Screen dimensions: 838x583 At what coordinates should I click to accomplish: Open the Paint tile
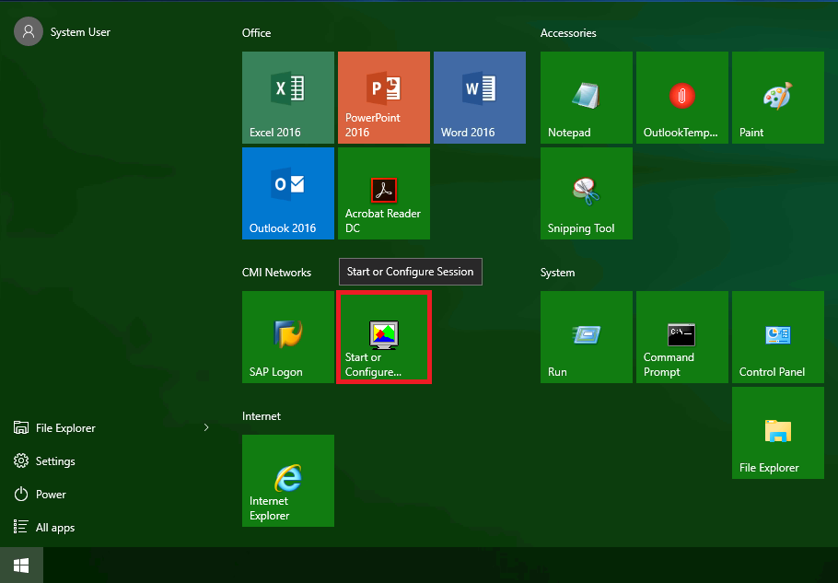[x=777, y=98]
